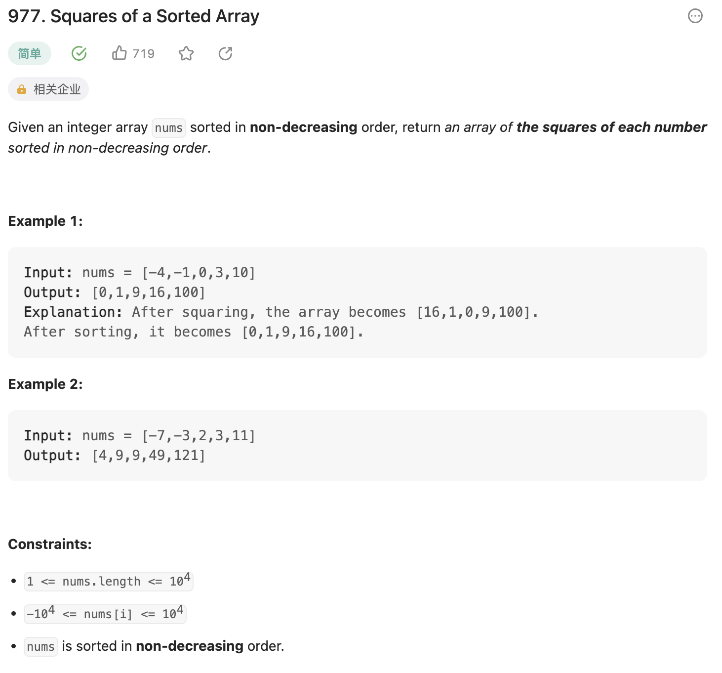The height and width of the screenshot is (673, 722).
Task: Click the 719 like count
Action: 143,53
